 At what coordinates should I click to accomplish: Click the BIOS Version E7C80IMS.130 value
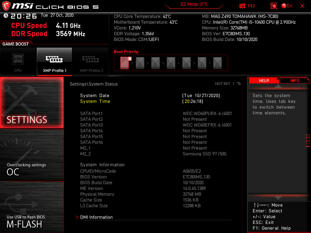click(x=196, y=177)
